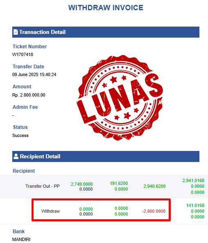Select the Success status value
This screenshot has width=208, height=243.
[x=20, y=135]
